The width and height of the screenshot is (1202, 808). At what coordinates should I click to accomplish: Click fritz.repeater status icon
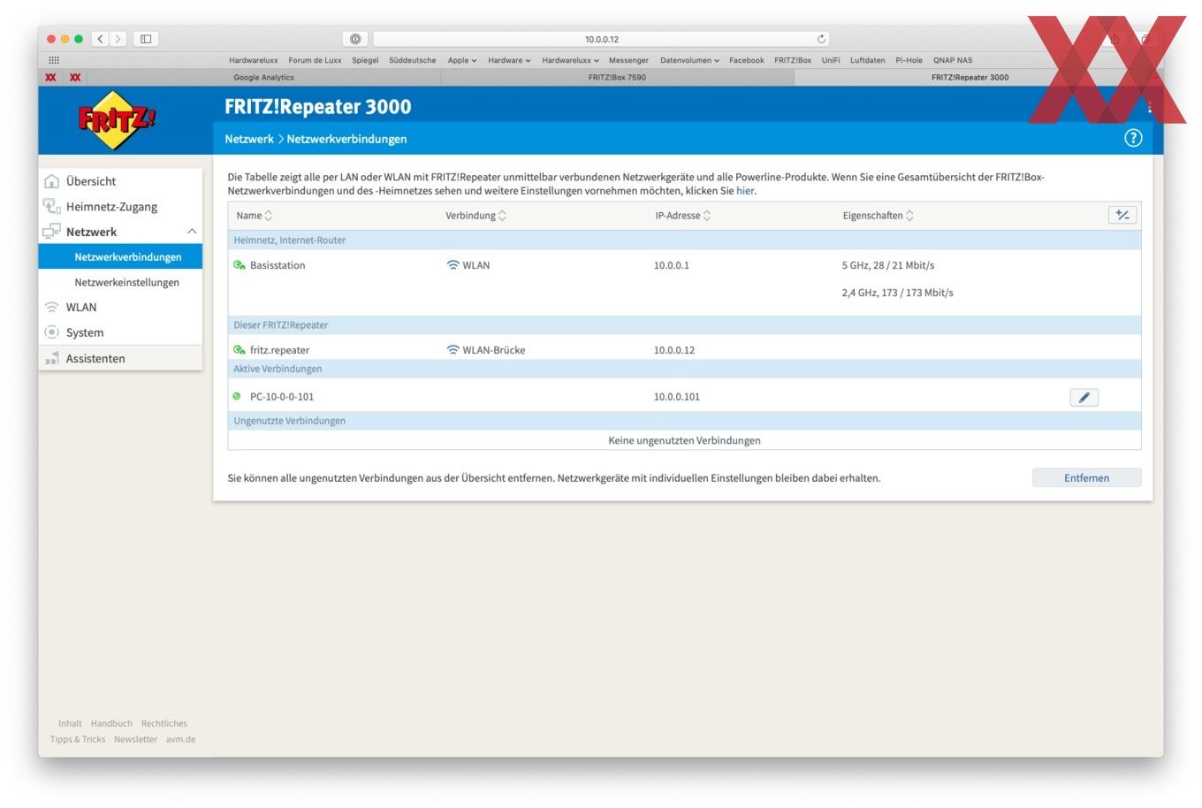(x=239, y=350)
